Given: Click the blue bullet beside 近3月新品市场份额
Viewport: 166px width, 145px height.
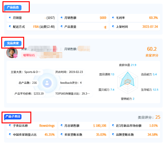Looking at the screenshot, I should [113, 126].
